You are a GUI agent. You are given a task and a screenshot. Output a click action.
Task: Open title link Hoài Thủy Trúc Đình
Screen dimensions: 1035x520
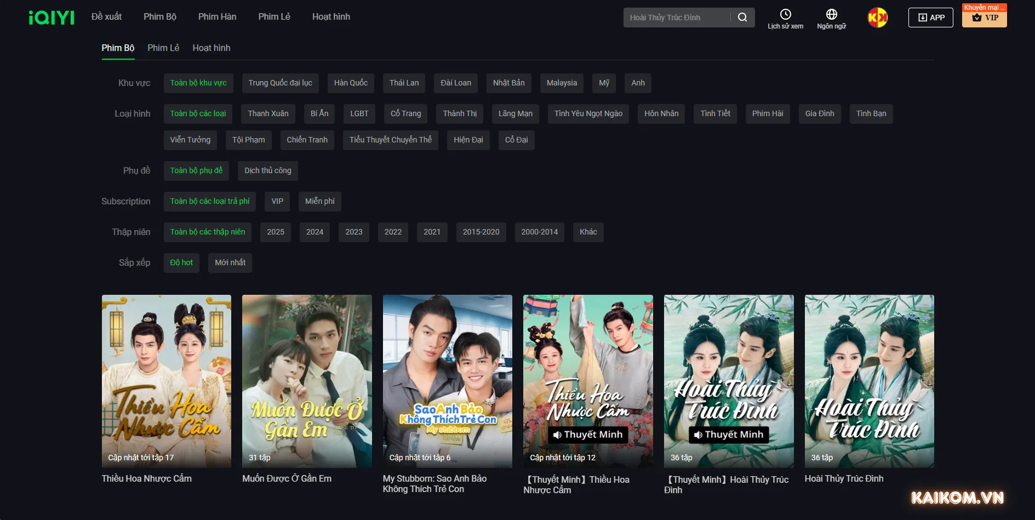844,479
